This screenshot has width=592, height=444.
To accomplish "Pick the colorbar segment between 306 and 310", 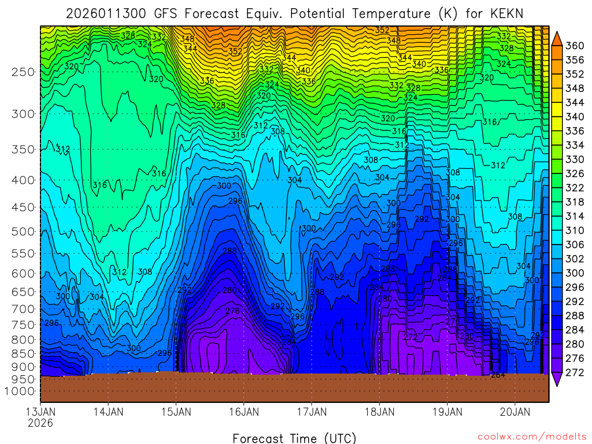I will tap(557, 238).
